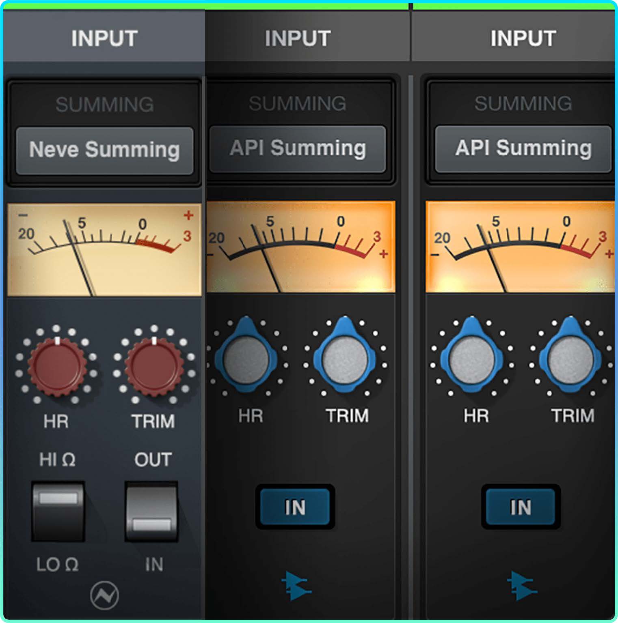Open the middle API Summing dropdown

pos(298,148)
